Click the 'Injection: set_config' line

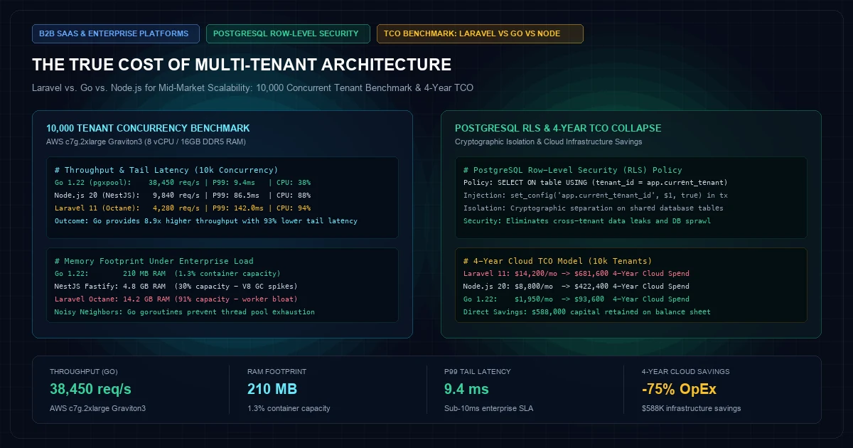[x=595, y=196]
